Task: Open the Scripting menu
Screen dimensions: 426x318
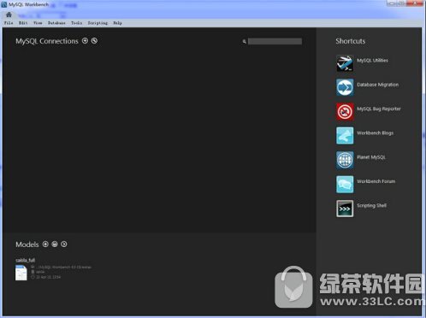Action: tap(98, 23)
